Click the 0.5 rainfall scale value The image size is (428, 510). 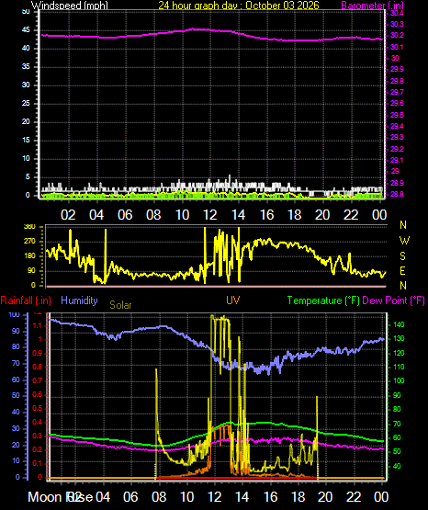[x=38, y=408]
